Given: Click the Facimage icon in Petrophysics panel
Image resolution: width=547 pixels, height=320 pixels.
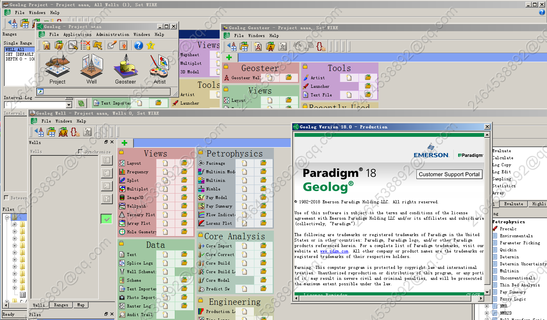Looking at the screenshot, I should [x=201, y=163].
